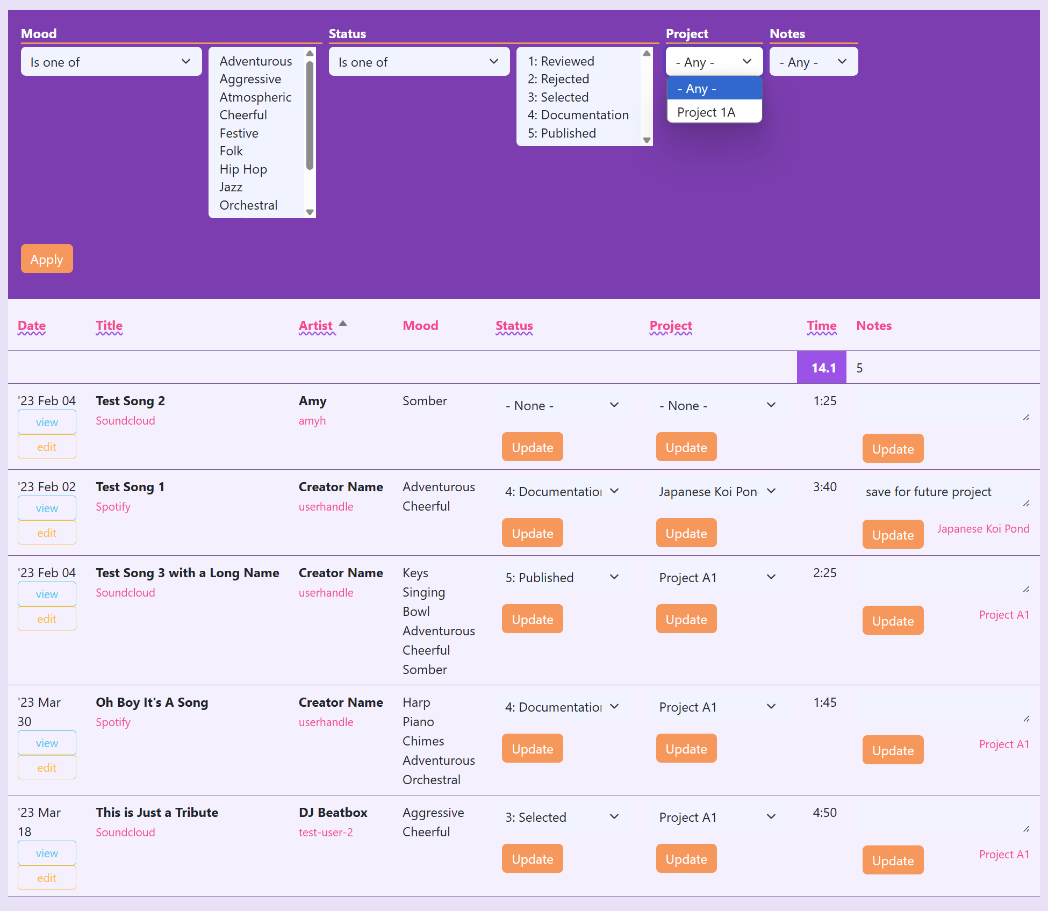
Task: Collapse the Project filter dropdown
Action: point(714,62)
